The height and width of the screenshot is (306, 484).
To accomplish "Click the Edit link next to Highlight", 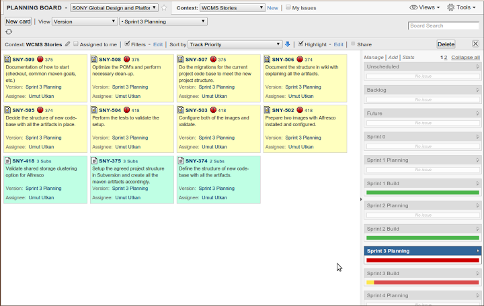I will (338, 44).
